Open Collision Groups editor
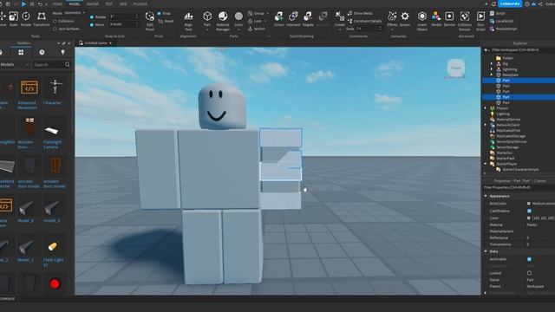Screen dimensions: 555x312 click(x=465, y=21)
